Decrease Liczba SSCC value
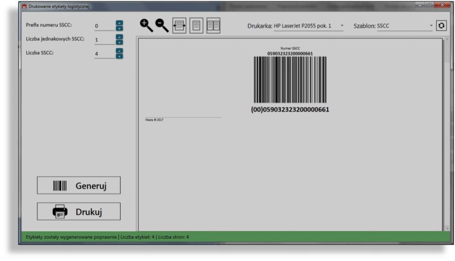This screenshot has width=455, height=261. pyautogui.click(x=119, y=56)
